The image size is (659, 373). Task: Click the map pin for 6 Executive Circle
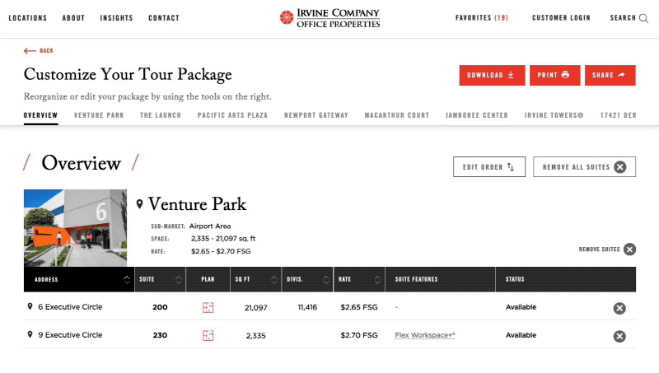(30, 306)
